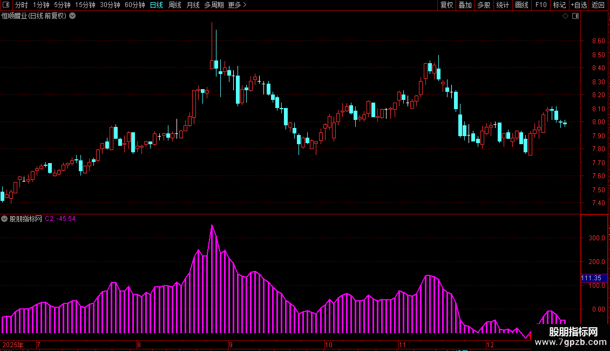Switch to 60分钟 period

(x=134, y=5)
